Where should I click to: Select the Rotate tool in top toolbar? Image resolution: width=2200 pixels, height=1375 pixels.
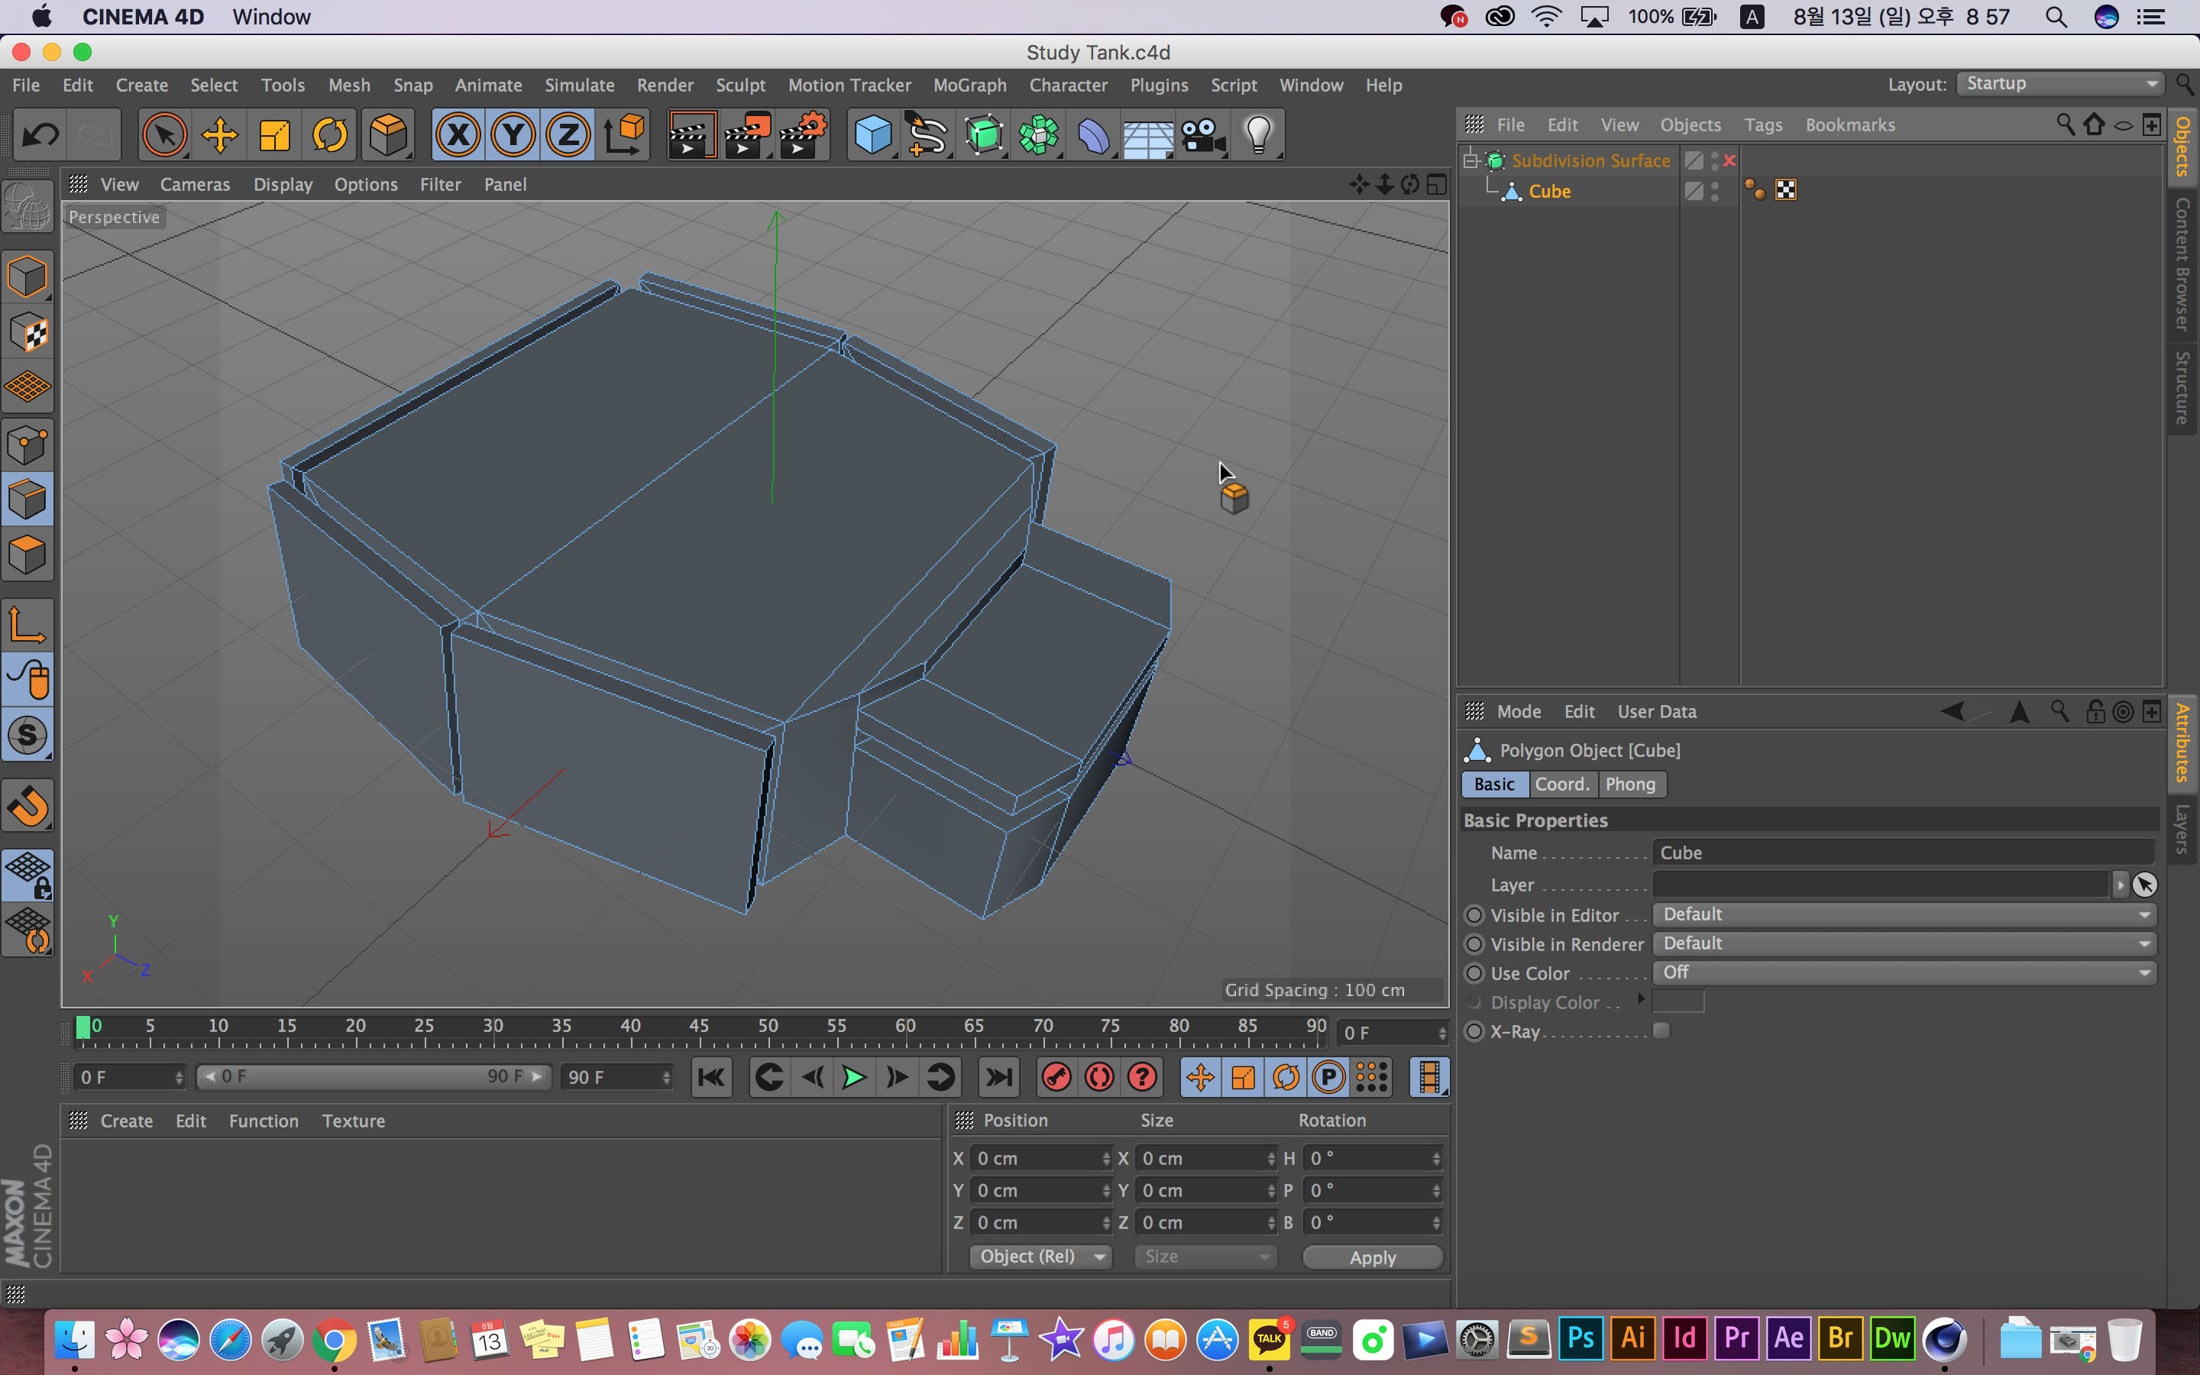coord(330,135)
